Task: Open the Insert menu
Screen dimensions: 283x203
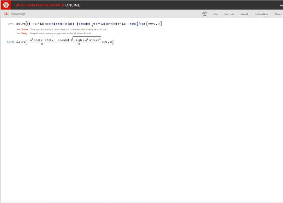Action: (244, 14)
